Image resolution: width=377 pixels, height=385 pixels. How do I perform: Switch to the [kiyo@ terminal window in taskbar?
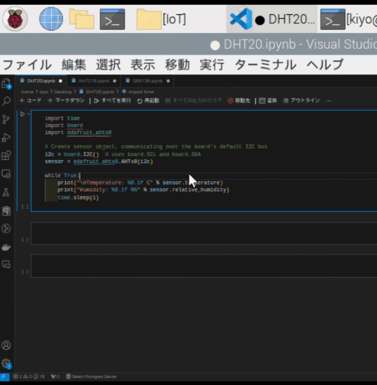pyautogui.click(x=348, y=19)
